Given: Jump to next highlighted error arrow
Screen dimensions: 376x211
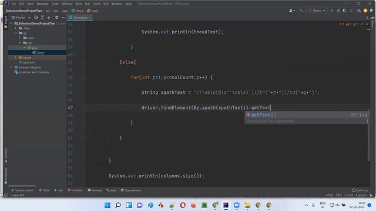Looking at the screenshot, I should [x=367, y=24].
